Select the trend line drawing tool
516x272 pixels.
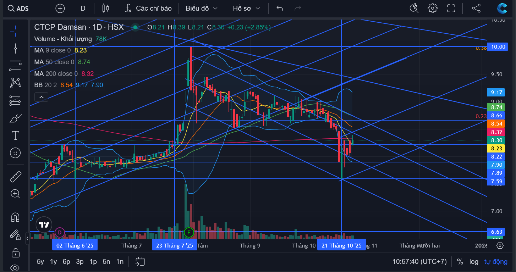(15, 48)
